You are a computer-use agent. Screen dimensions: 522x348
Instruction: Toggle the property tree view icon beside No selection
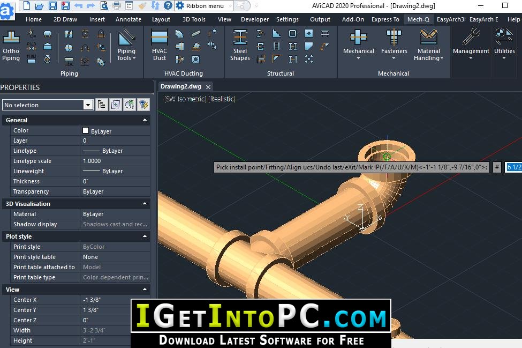point(101,105)
